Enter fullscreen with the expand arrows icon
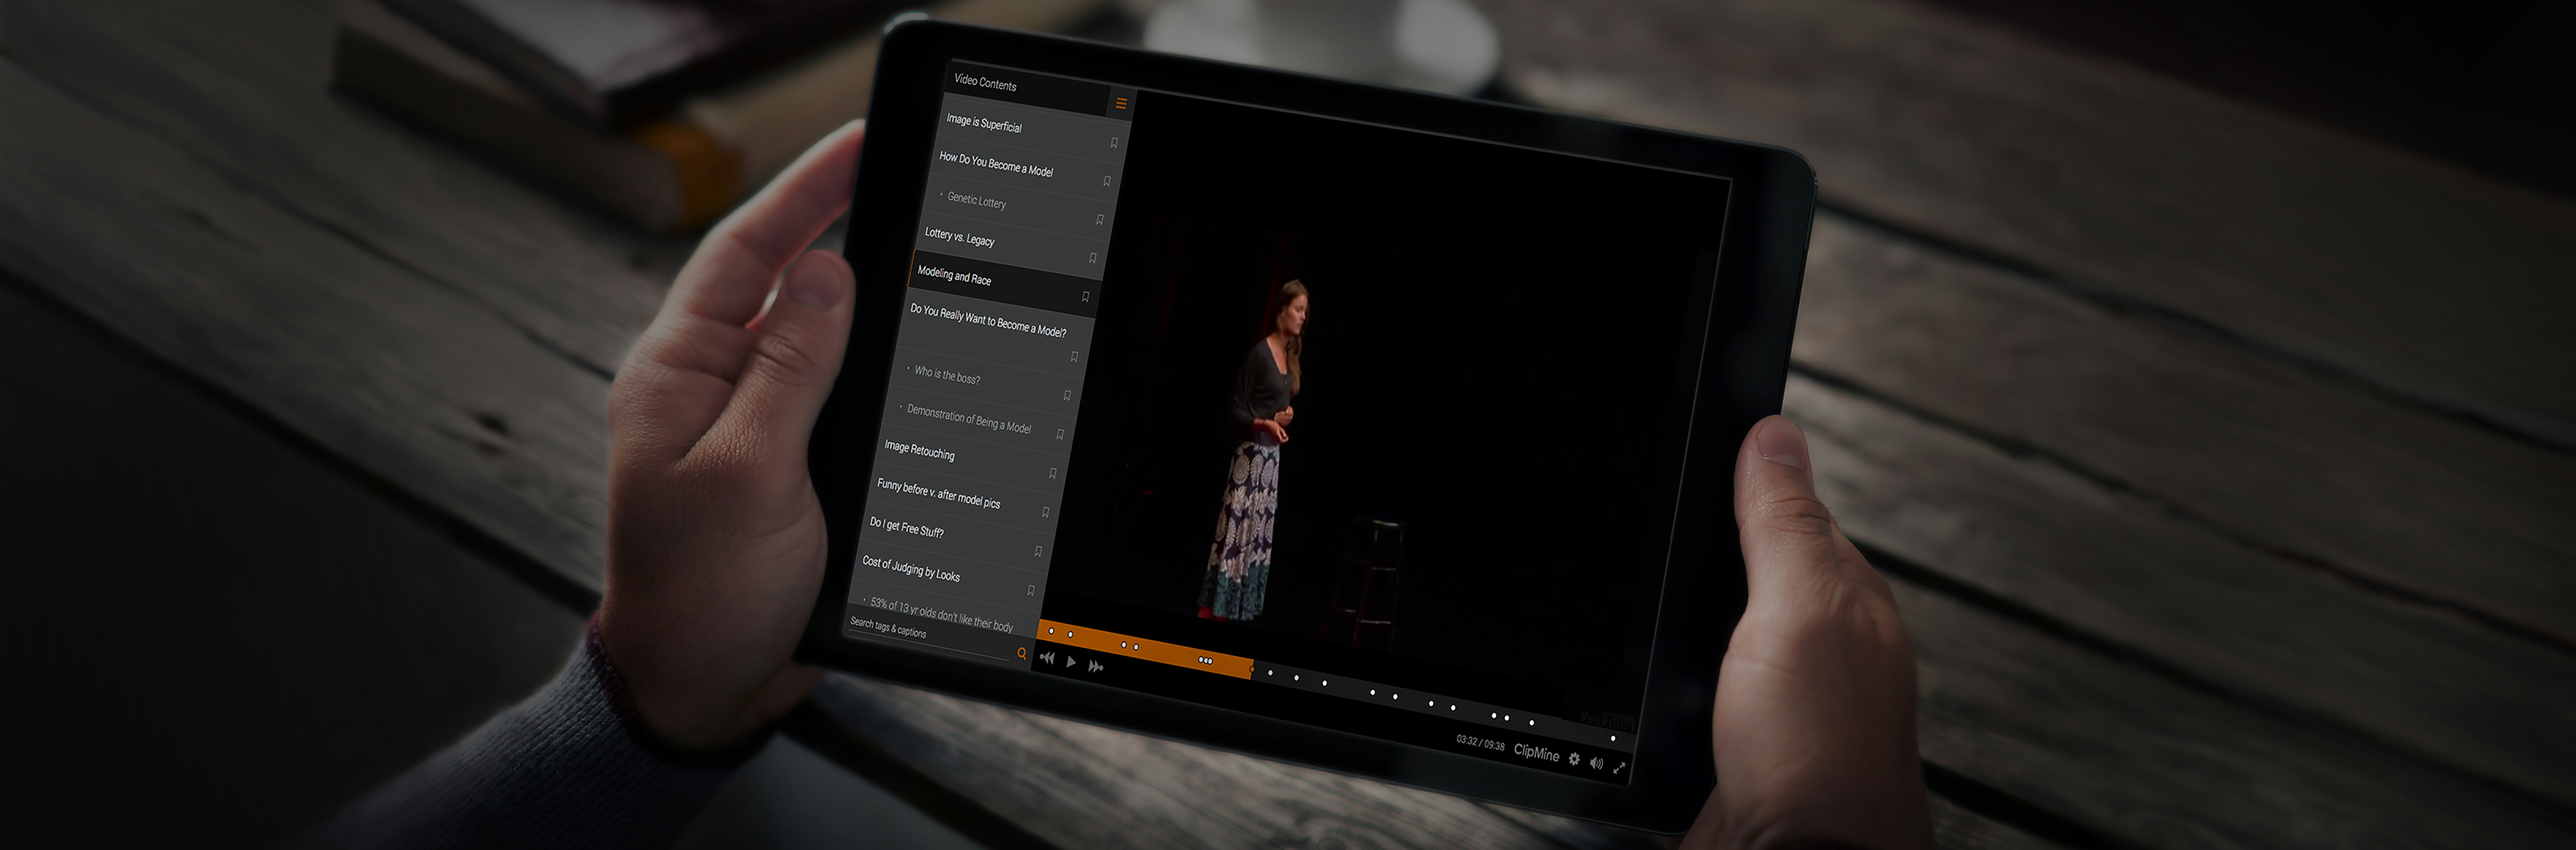 click(x=1619, y=767)
